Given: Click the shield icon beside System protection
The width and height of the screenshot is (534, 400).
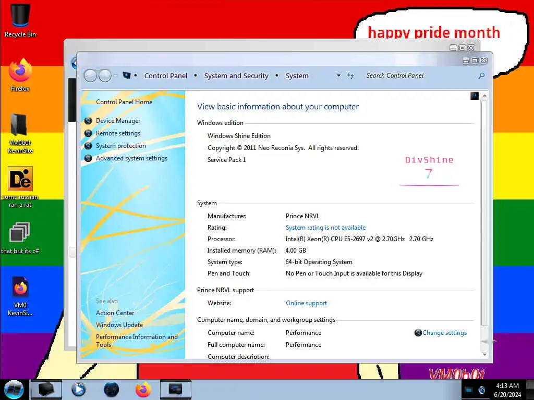Looking at the screenshot, I should coord(88,146).
